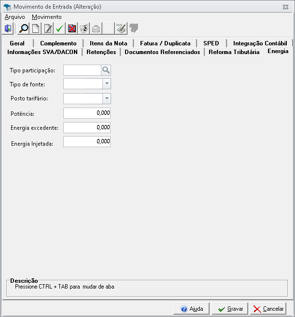Click the magnifier beside Tipo participação
This screenshot has height=317, width=295.
pos(106,70)
